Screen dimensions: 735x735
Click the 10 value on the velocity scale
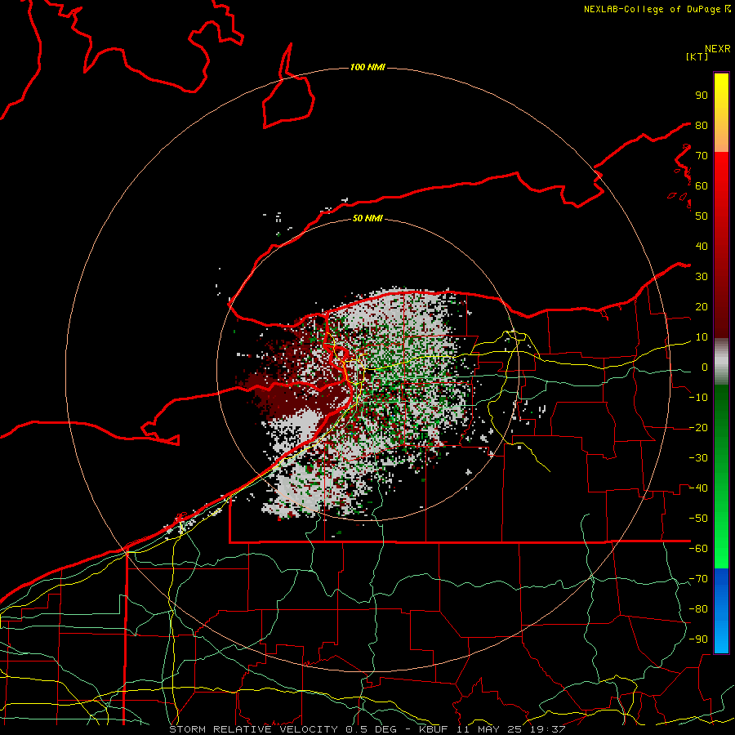click(702, 337)
